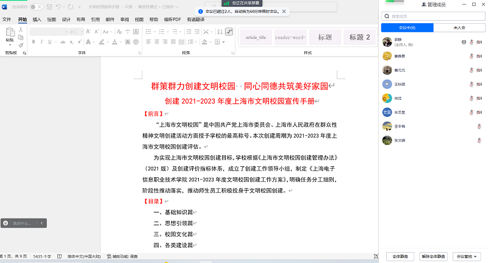Click the Format Painter brush icon
This screenshot has width=488, height=263.
pos(21,44)
